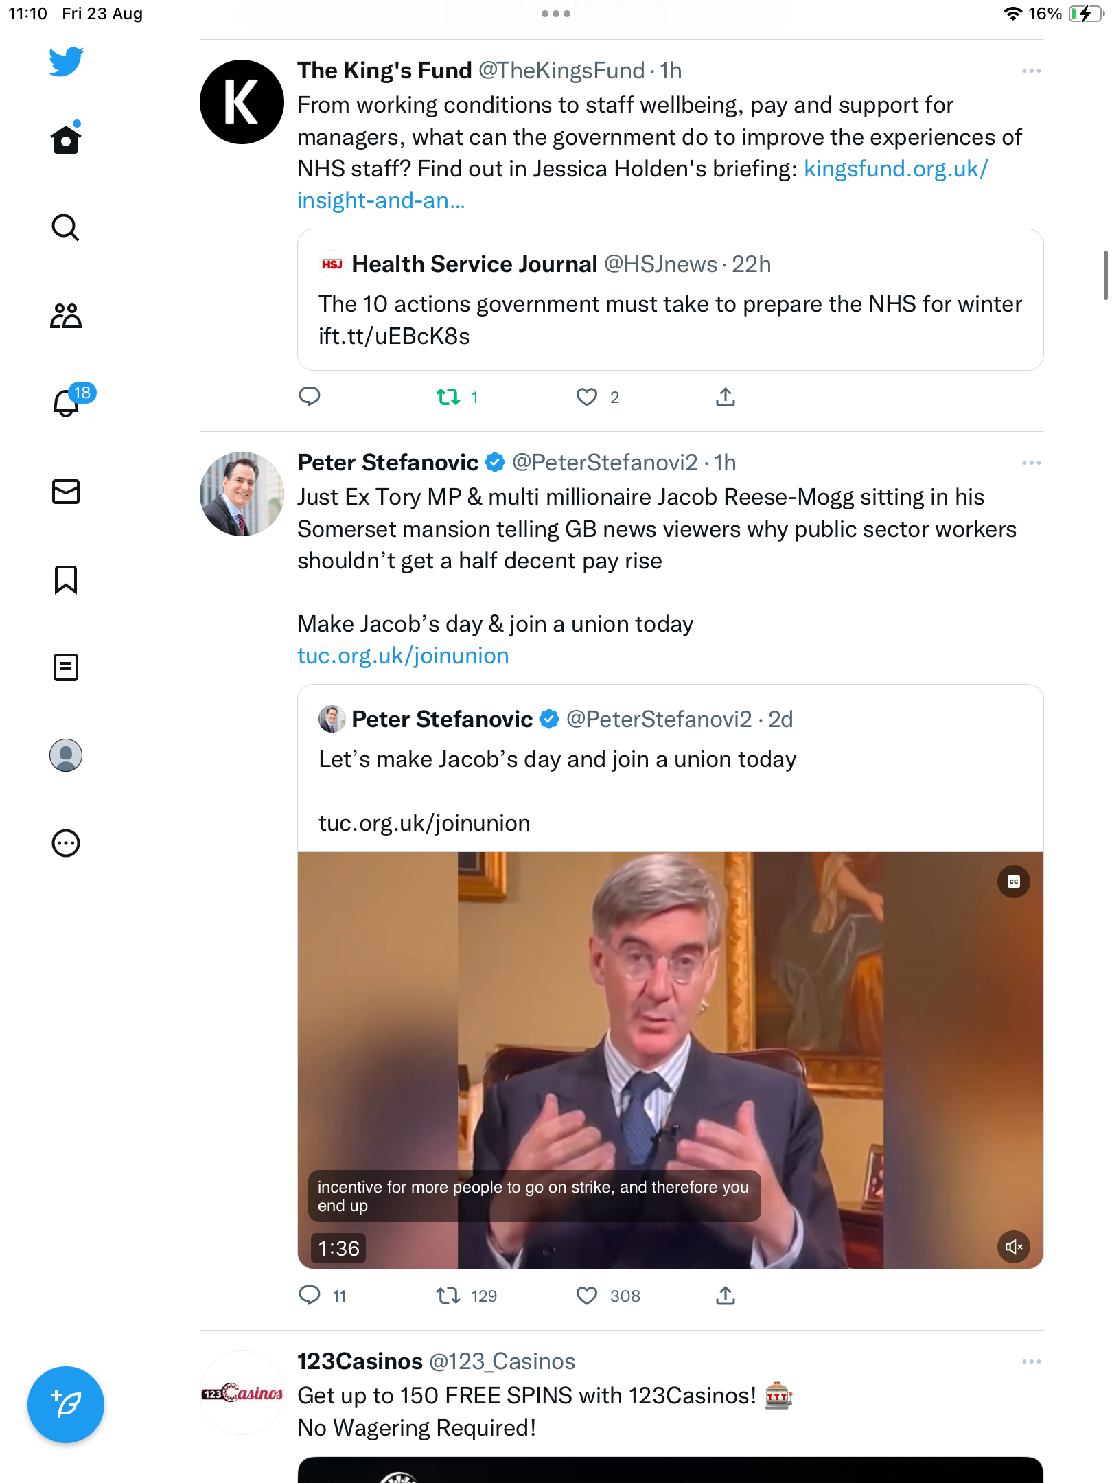Open the More circle menu in sidebar
This screenshot has width=1112, height=1483.
[x=66, y=843]
